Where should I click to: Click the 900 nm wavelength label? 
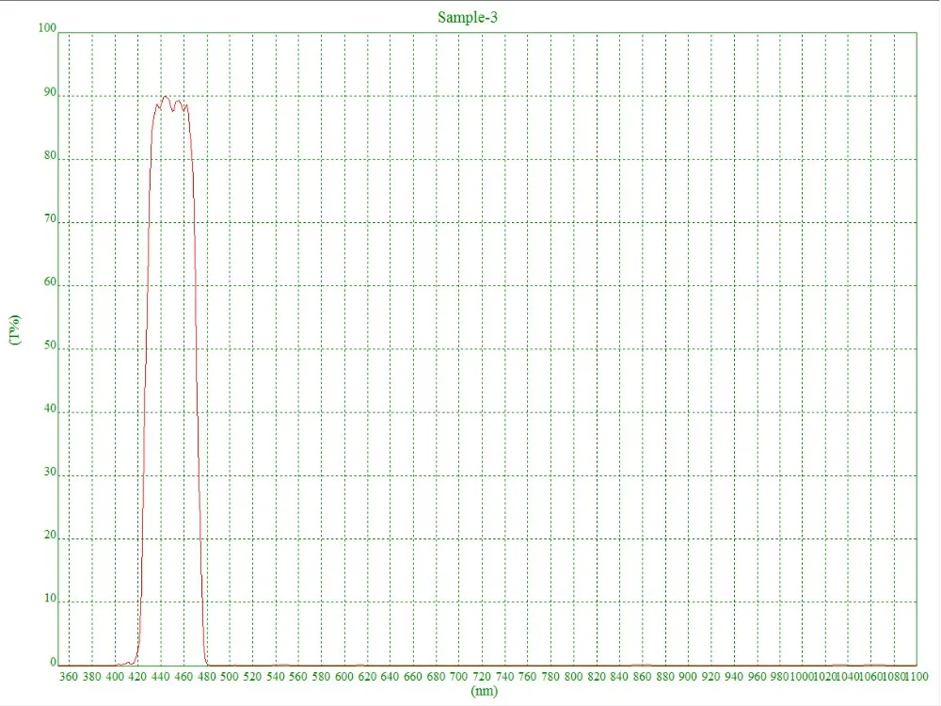point(688,677)
